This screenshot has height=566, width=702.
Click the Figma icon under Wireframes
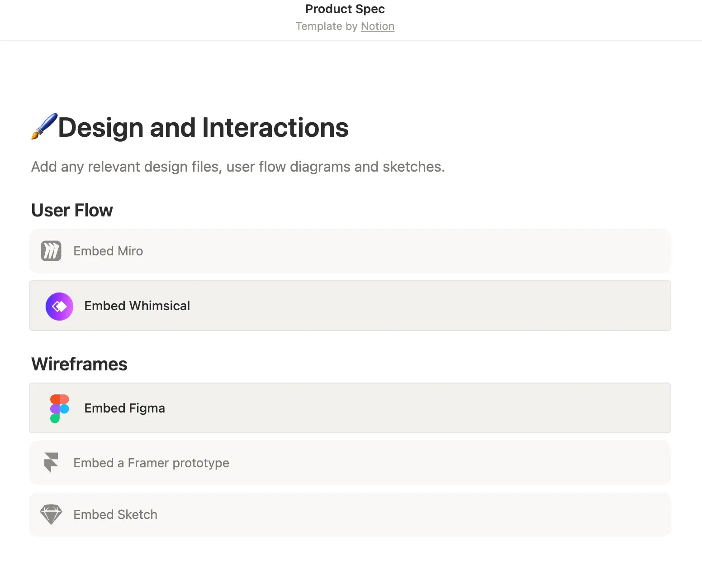click(x=59, y=408)
